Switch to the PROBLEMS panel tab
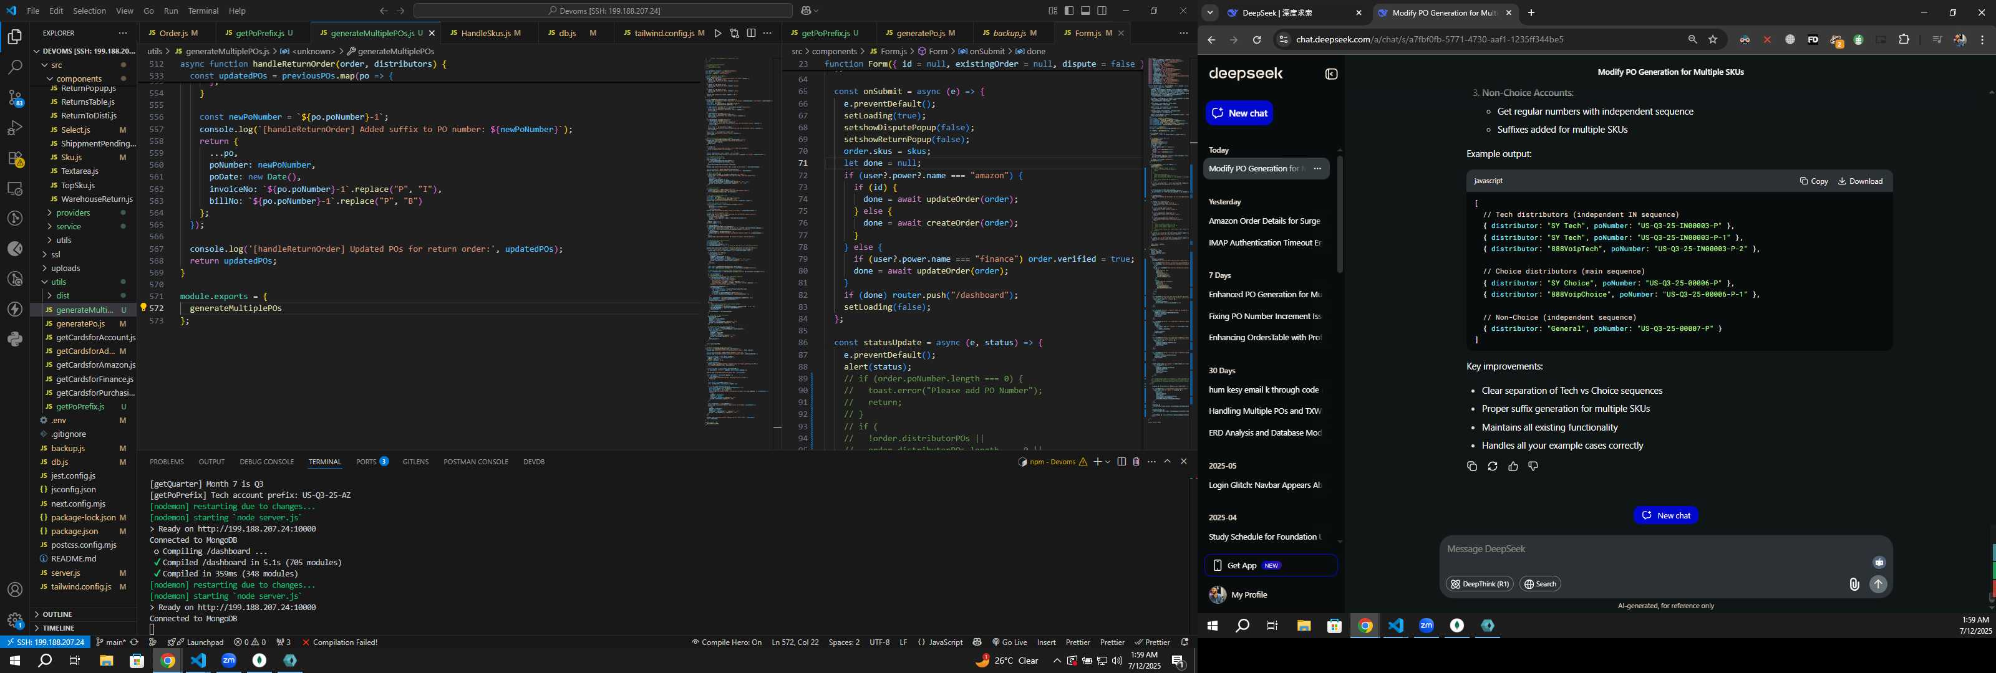The image size is (1996, 673). tap(167, 462)
